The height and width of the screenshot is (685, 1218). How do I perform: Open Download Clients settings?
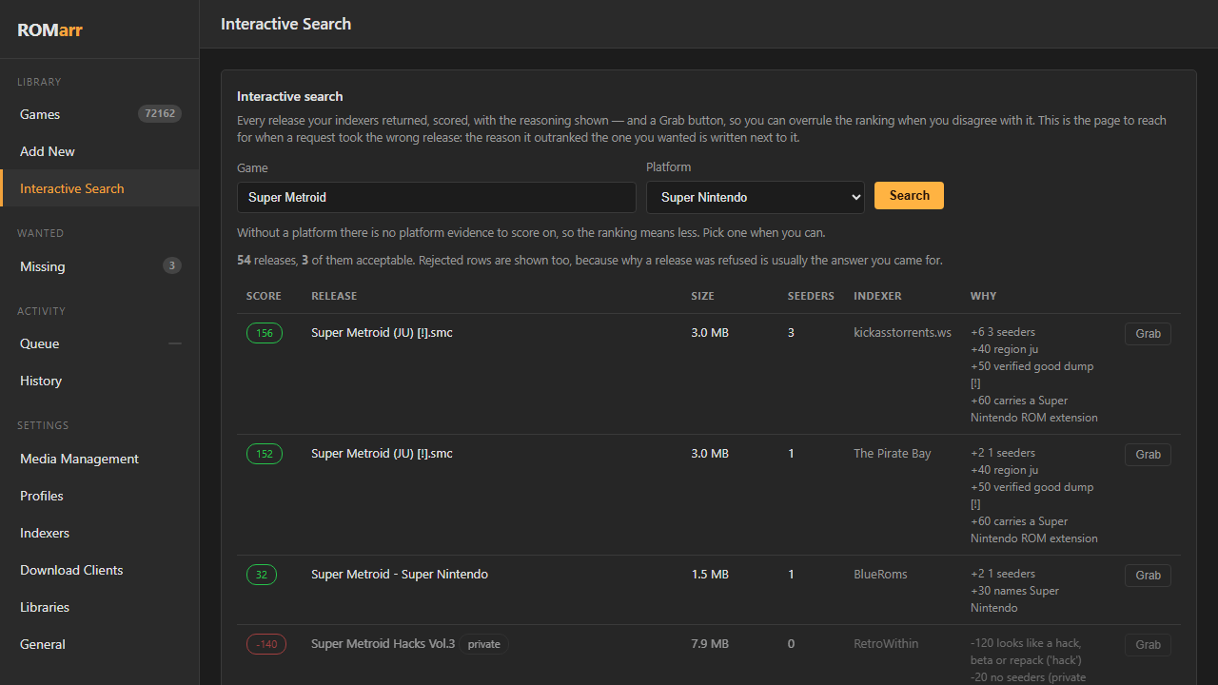pyautogui.click(x=99, y=570)
